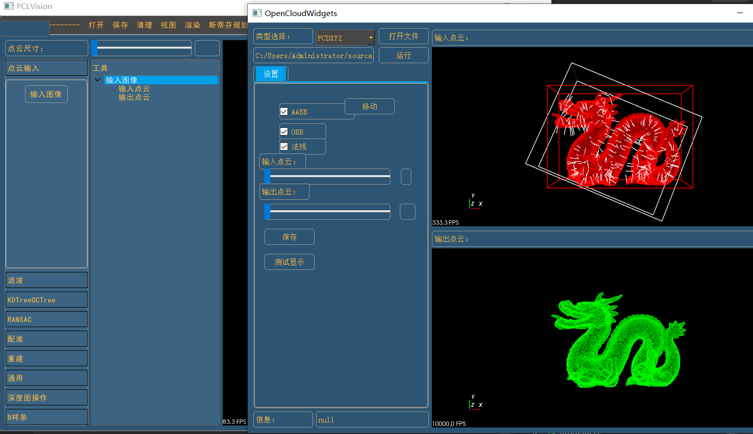Click the file path input field

point(314,56)
